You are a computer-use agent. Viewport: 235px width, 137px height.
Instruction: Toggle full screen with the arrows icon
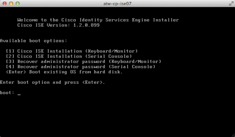(231, 3)
